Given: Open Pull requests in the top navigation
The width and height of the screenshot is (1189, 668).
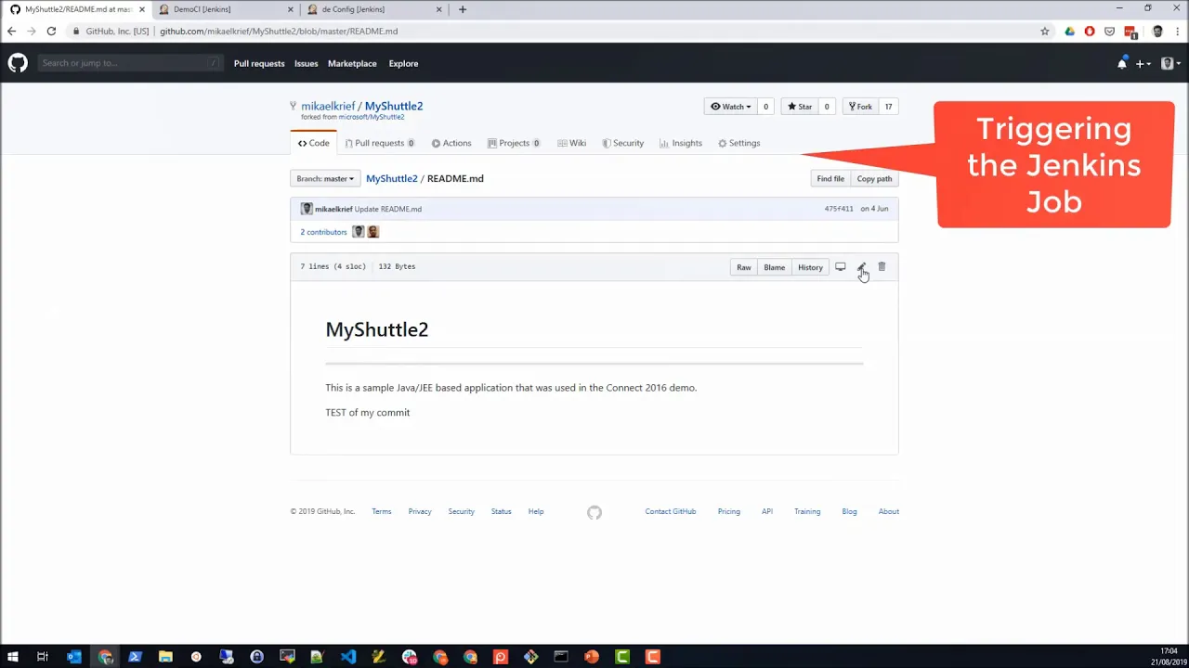Looking at the screenshot, I should [259, 63].
